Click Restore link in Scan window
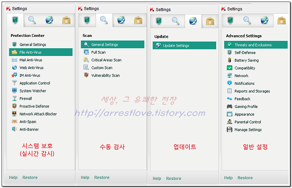Image resolution: width=292 pixels, height=188 pixels. 102,177
